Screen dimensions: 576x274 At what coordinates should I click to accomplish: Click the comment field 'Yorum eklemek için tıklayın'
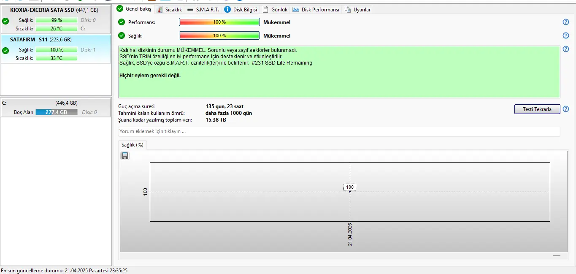[339, 131]
